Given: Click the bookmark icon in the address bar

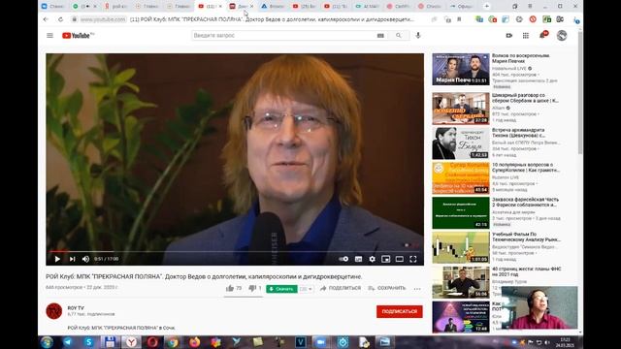Looking at the screenshot, I should 459,19.
